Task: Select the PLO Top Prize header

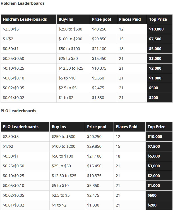Action: [159, 127]
